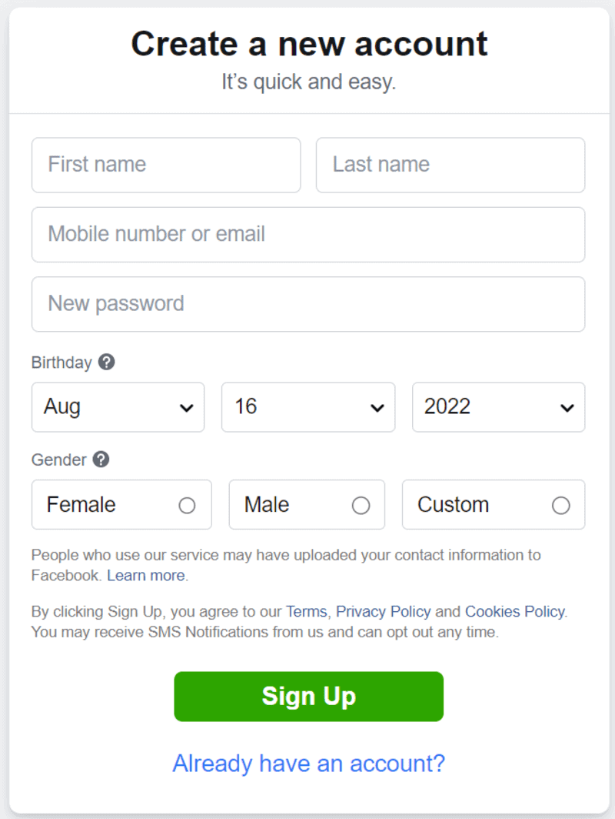
Task: Select the Female gender radio button
Action: [x=187, y=505]
